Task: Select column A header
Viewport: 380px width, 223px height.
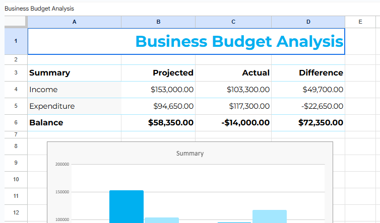Action: [x=74, y=22]
